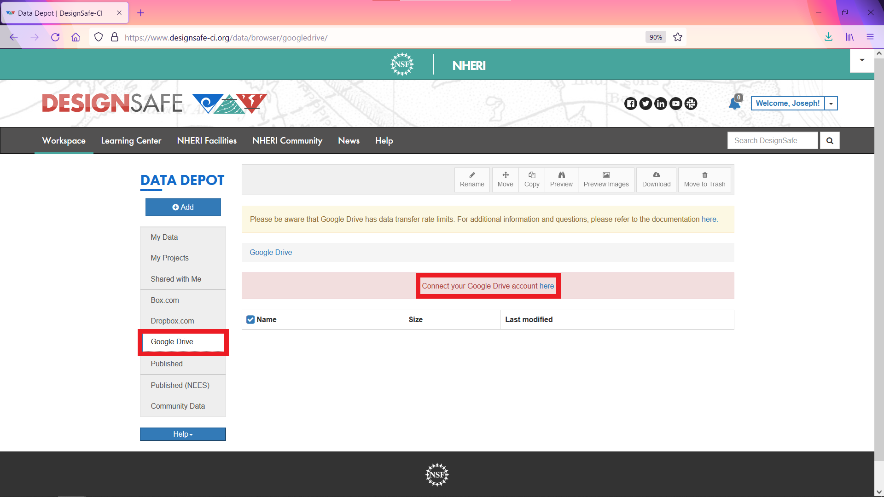The height and width of the screenshot is (497, 884).
Task: Open the notifications bell icon
Action: click(x=735, y=103)
